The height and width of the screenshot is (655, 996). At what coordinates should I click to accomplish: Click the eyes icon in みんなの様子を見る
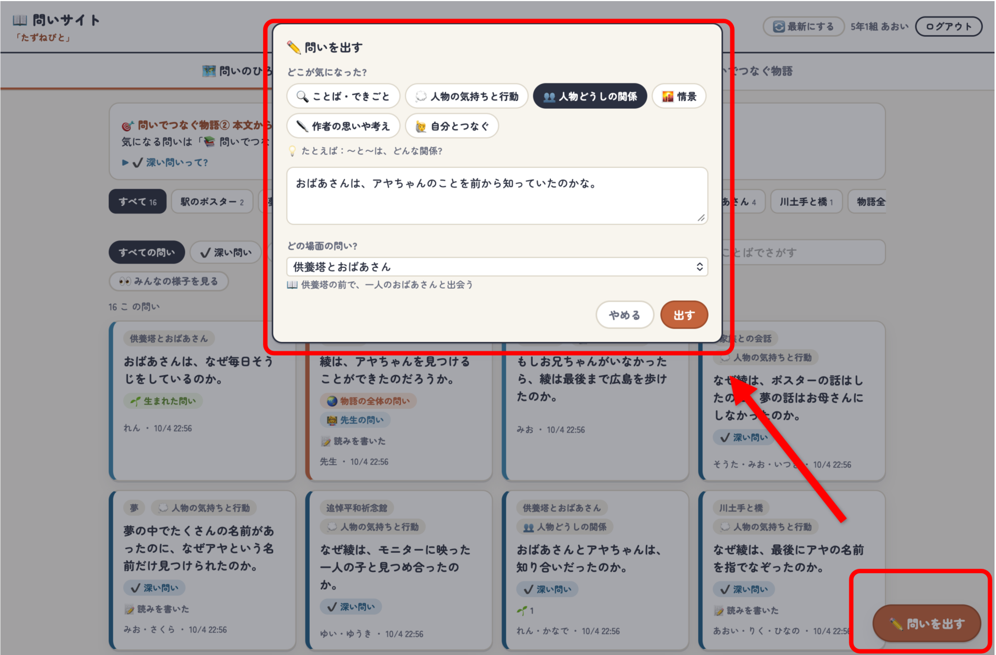click(x=125, y=281)
